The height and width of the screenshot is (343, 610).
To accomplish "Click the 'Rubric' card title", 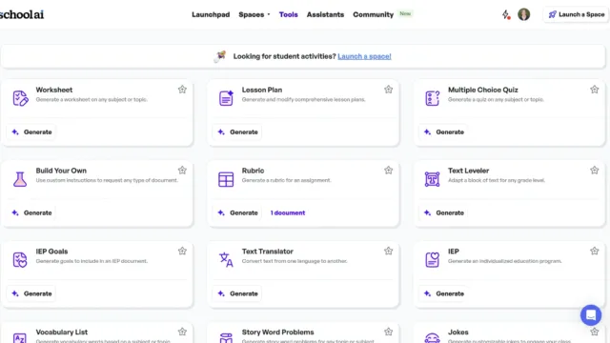I will coord(253,171).
